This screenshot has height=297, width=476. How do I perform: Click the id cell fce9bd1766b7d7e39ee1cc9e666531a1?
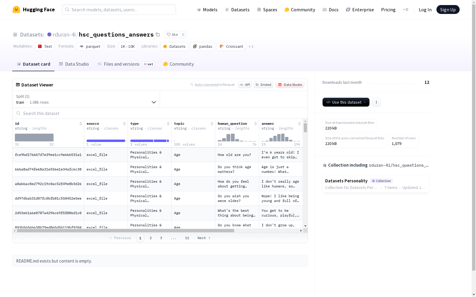pyautogui.click(x=48, y=155)
